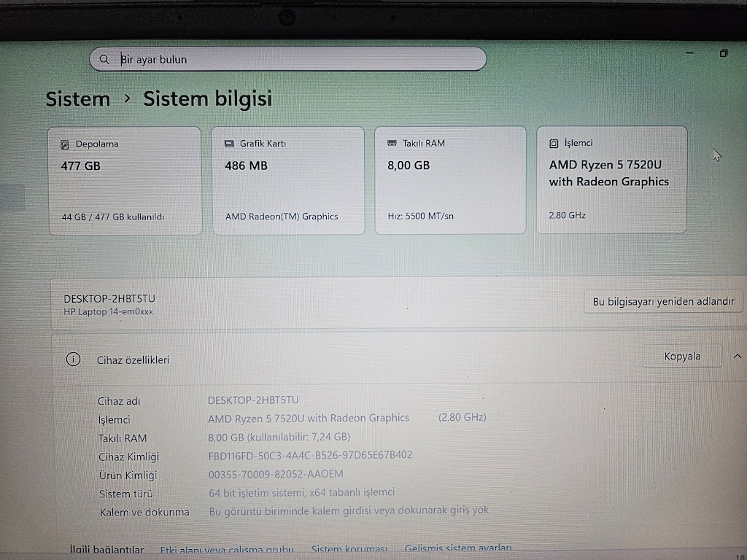Click the search magnifier icon
The height and width of the screenshot is (560, 747).
click(104, 60)
